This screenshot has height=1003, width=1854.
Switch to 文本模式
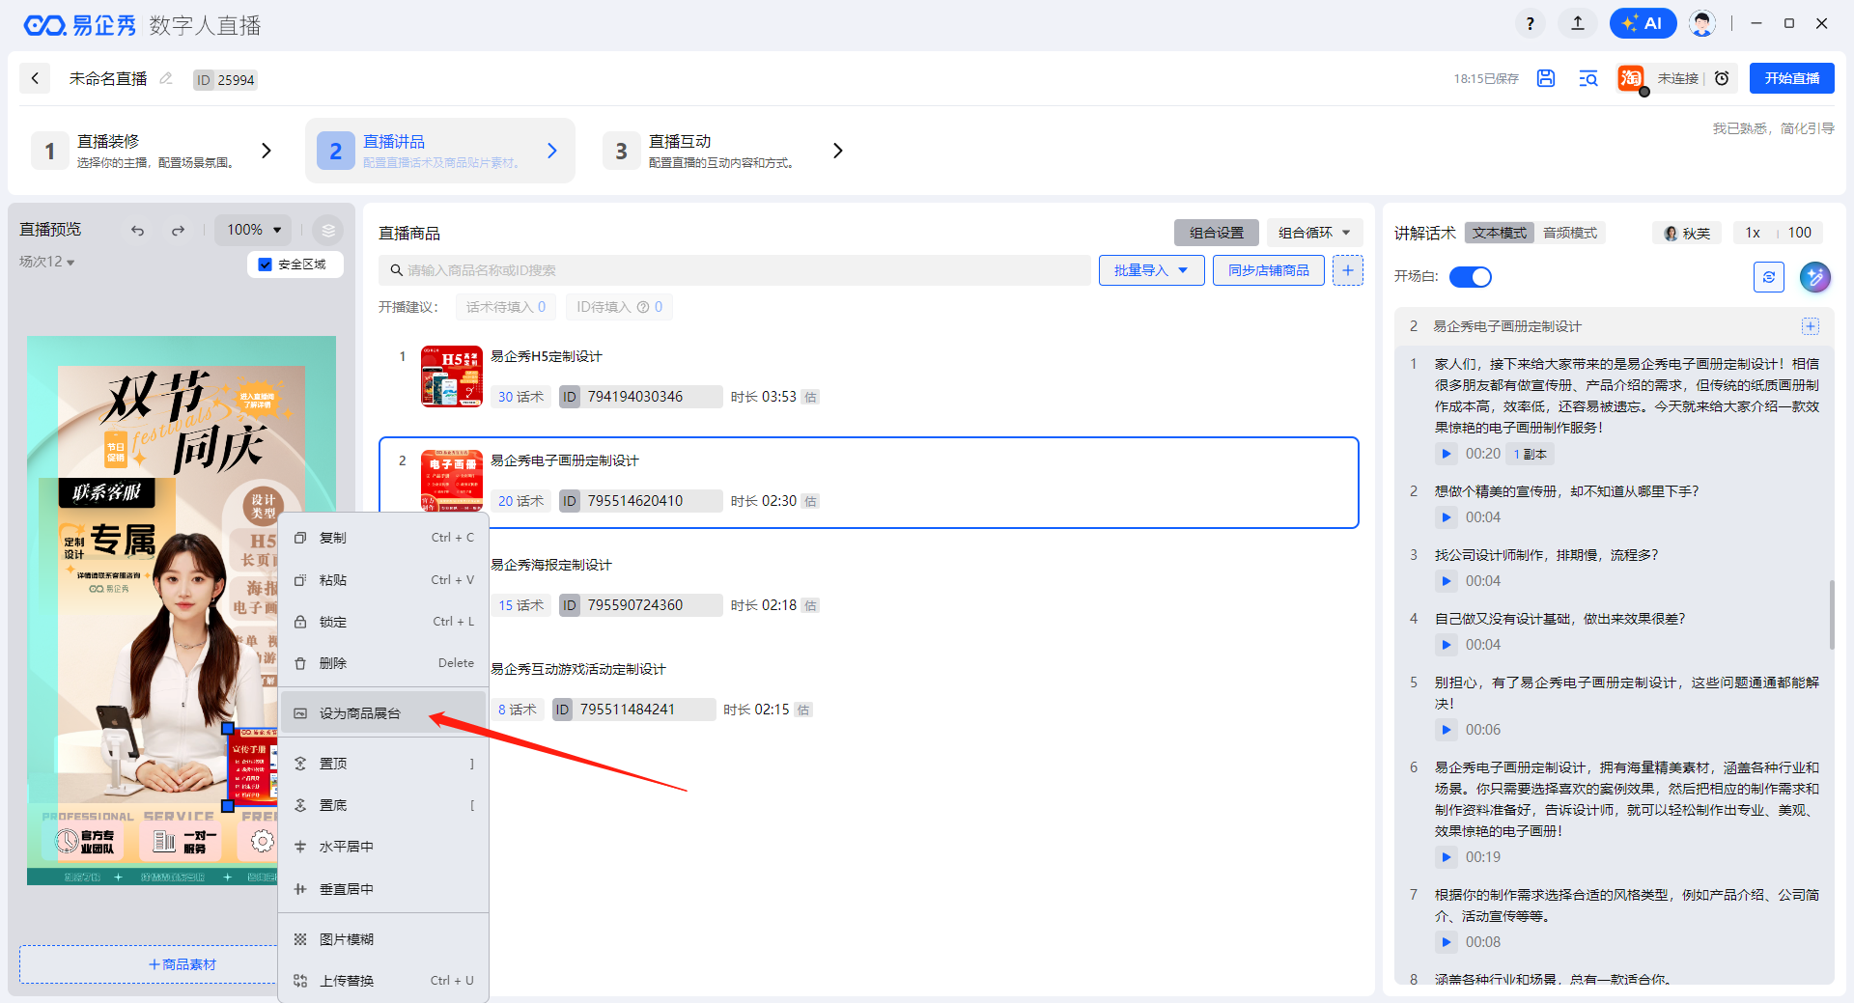click(1500, 233)
